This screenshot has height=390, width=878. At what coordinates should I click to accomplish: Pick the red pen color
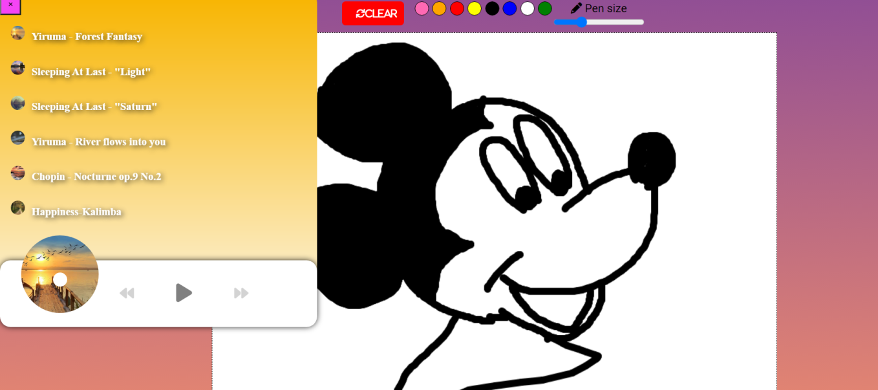[457, 8]
